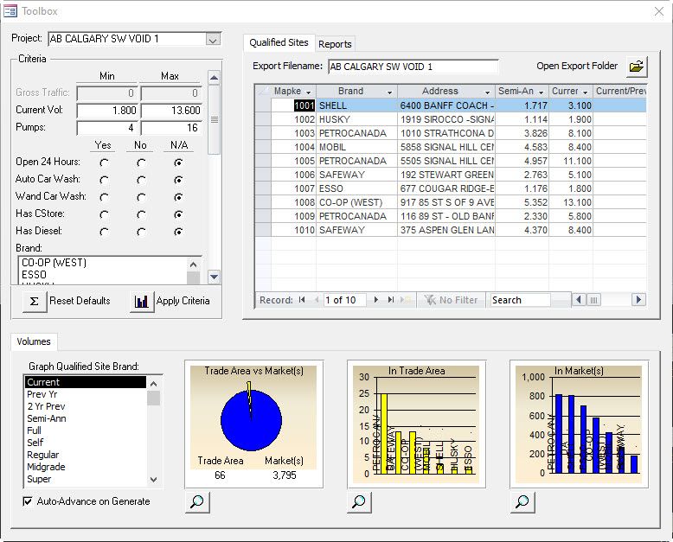Magnify the Trade Area vs Market(s) pie chart
Screen dimensions: 673x542
[x=197, y=501]
